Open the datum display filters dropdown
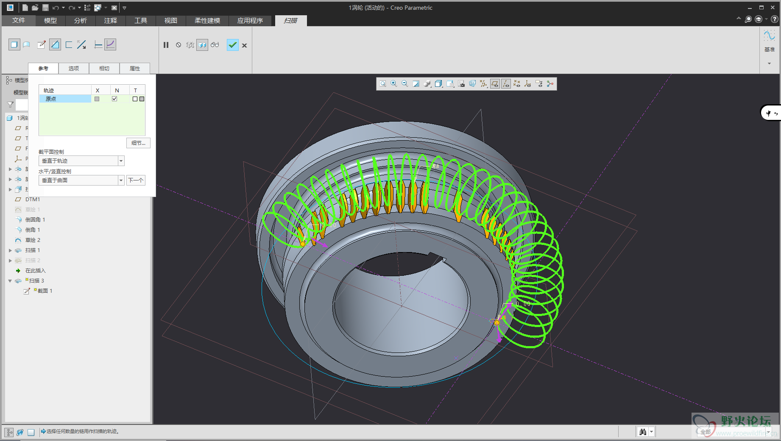The height and width of the screenshot is (441, 781). point(483,84)
